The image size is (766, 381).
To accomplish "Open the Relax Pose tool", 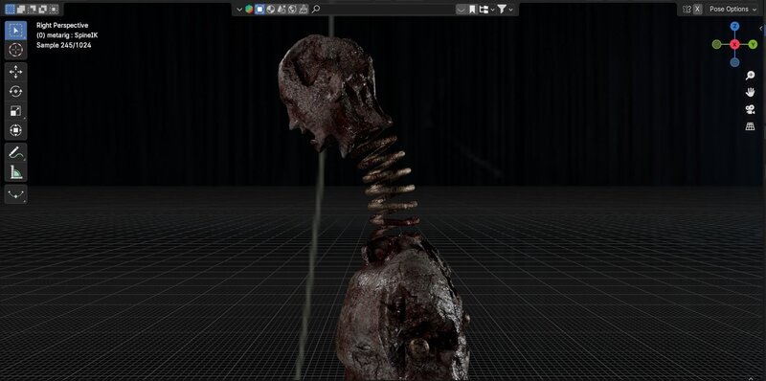I will (x=15, y=194).
